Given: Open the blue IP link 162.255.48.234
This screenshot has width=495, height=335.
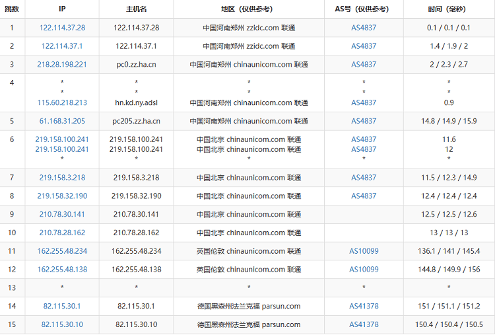Looking at the screenshot, I should [62, 251].
